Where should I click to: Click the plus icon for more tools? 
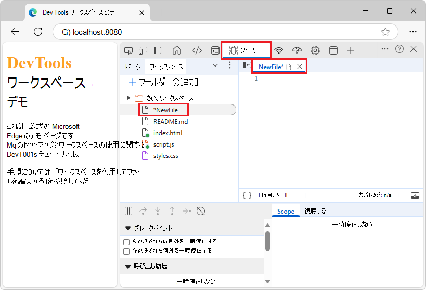coord(351,50)
